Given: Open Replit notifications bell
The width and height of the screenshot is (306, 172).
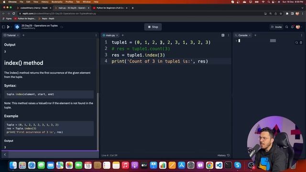Looking at the screenshot, I should [292, 27].
